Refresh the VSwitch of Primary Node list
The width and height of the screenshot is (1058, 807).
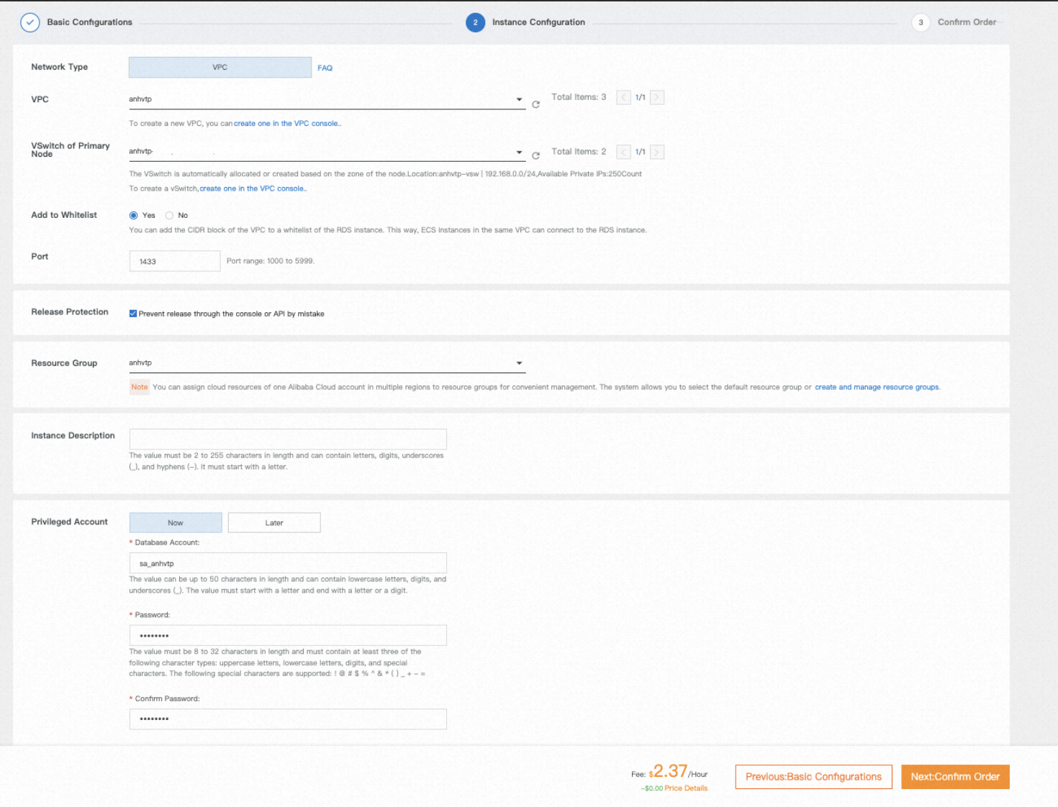(x=535, y=155)
